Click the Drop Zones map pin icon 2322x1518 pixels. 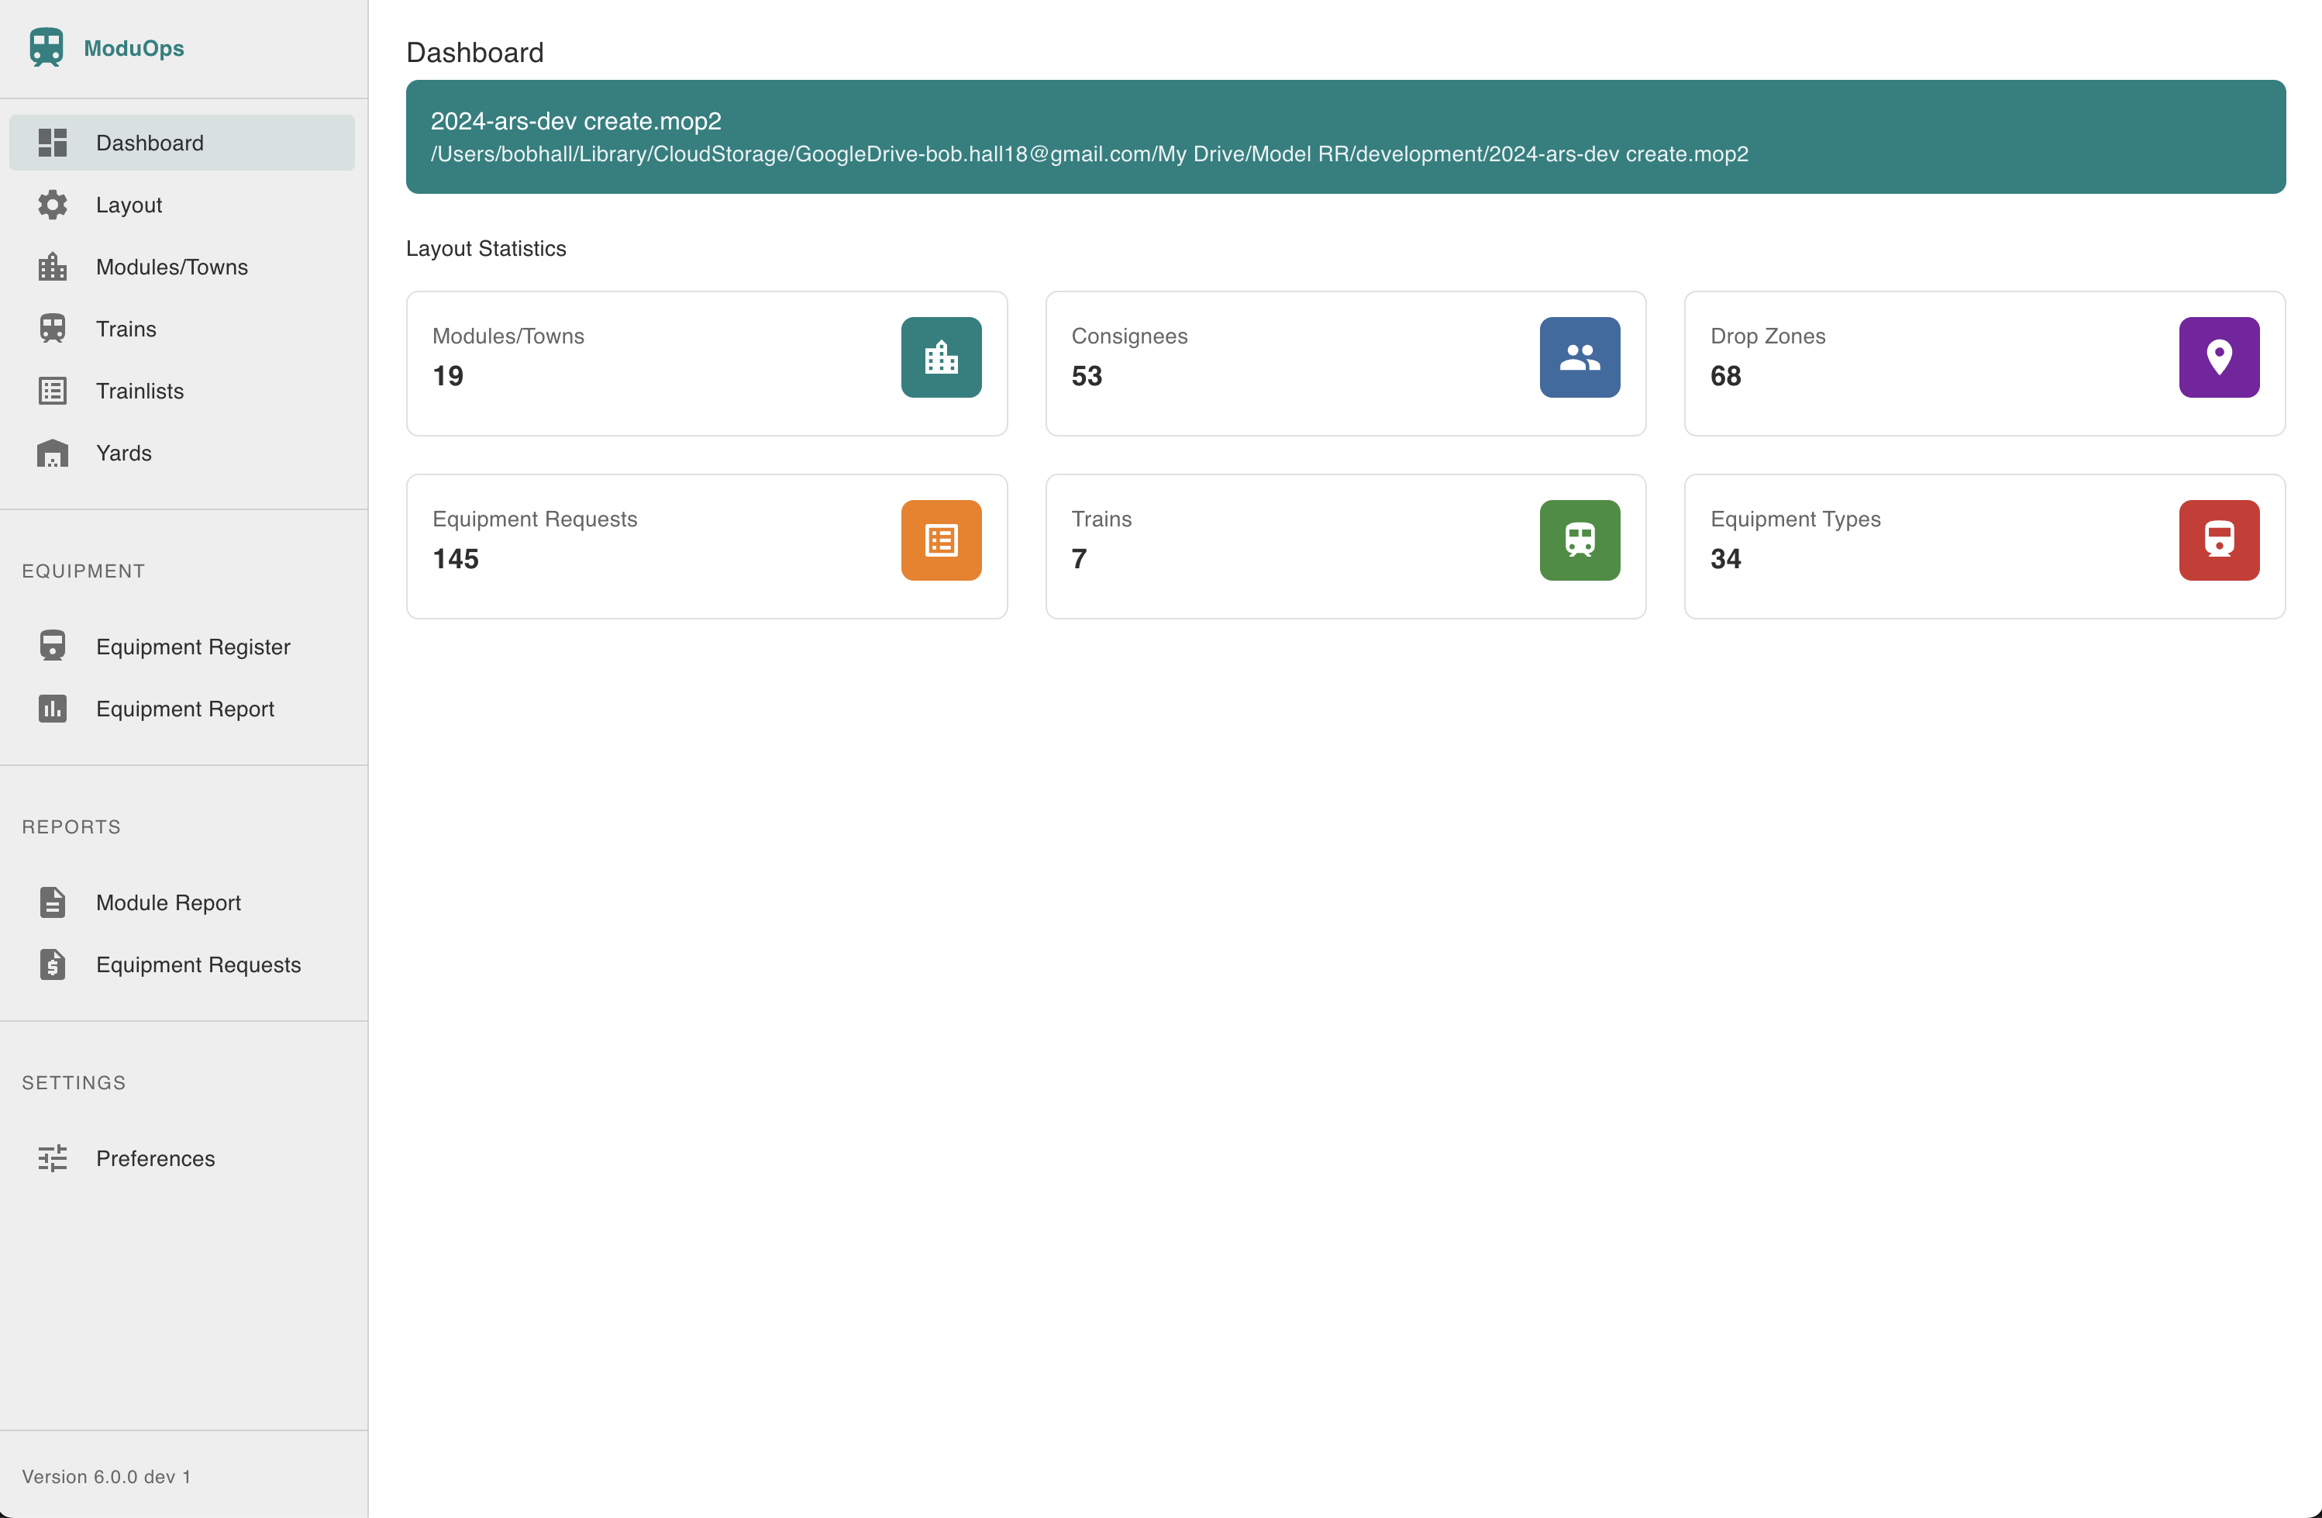tap(2219, 357)
